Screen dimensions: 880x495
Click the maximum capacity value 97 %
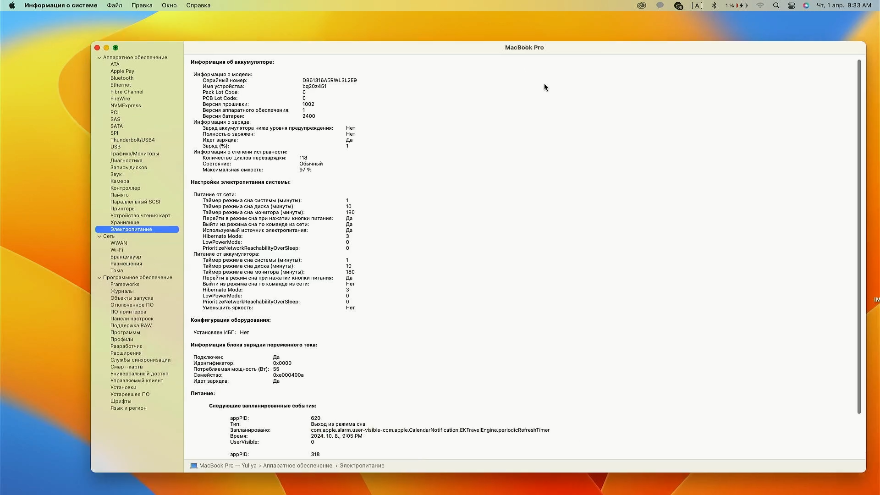coord(305,170)
